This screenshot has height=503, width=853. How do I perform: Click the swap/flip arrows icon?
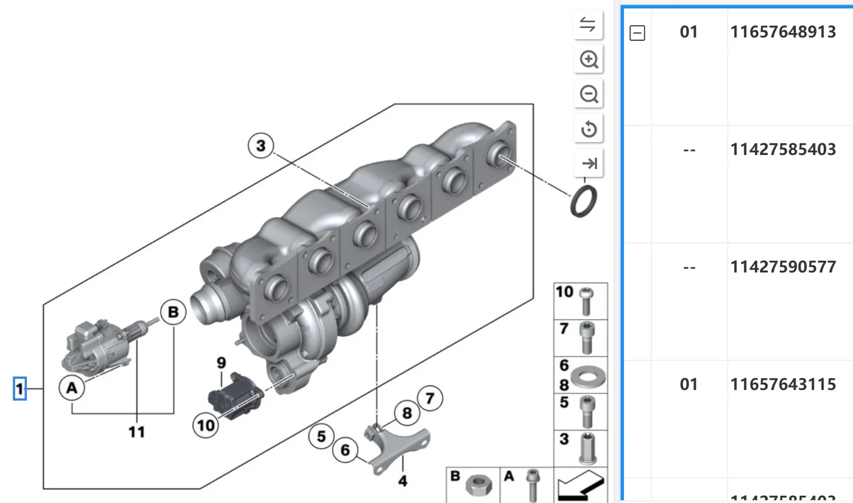tap(588, 25)
